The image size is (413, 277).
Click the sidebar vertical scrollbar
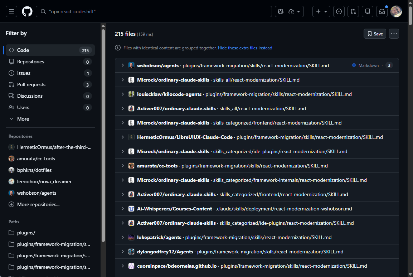tap(103, 136)
